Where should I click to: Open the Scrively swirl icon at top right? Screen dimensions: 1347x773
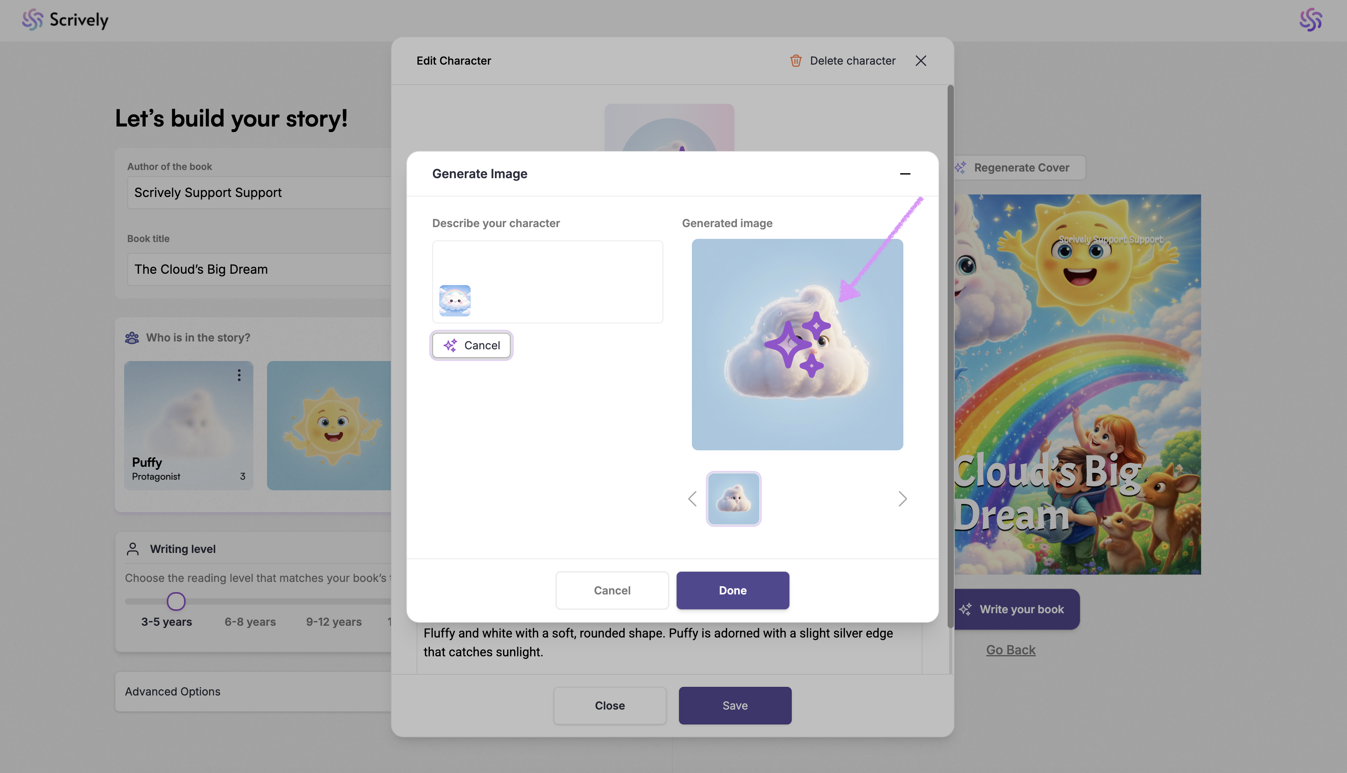1310,20
